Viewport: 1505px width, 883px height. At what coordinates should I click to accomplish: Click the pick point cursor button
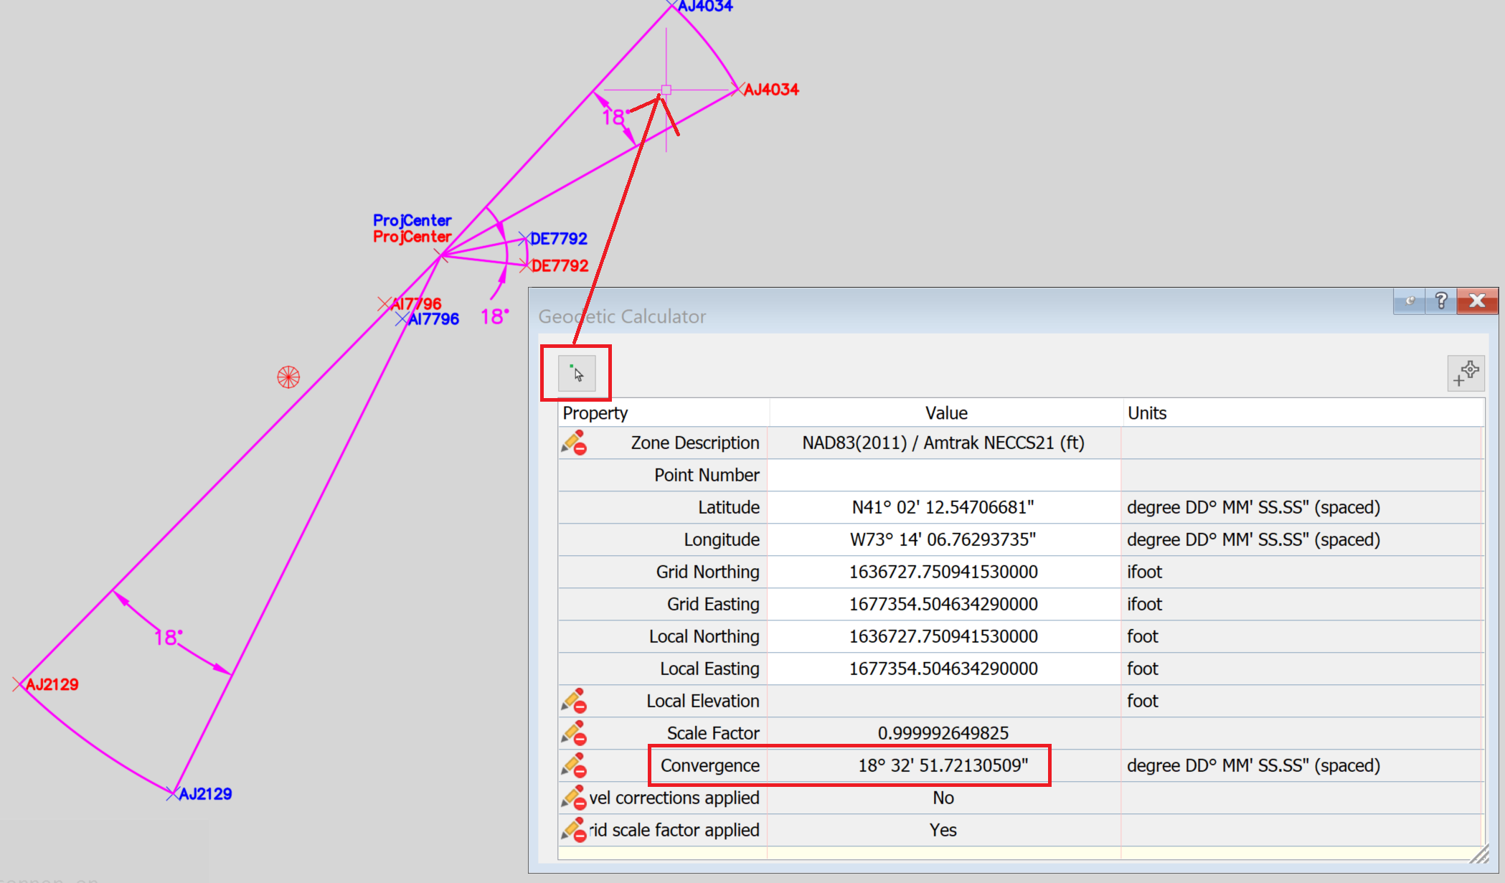pyautogui.click(x=577, y=373)
